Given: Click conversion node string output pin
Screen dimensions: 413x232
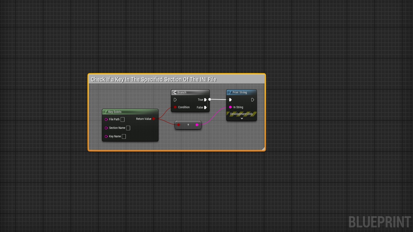Looking at the screenshot, I should pyautogui.click(x=197, y=125).
